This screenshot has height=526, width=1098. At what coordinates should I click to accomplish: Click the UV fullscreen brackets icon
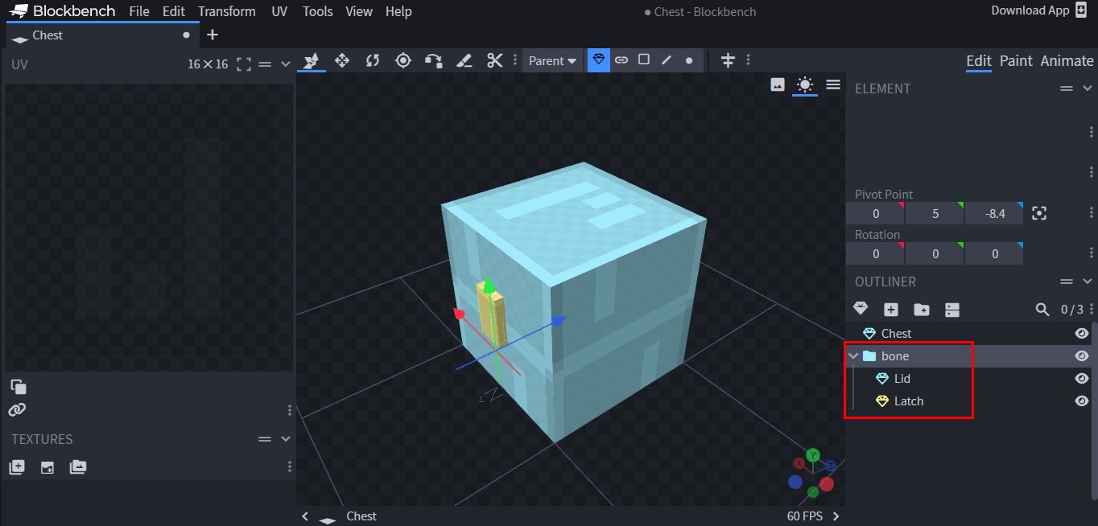244,64
